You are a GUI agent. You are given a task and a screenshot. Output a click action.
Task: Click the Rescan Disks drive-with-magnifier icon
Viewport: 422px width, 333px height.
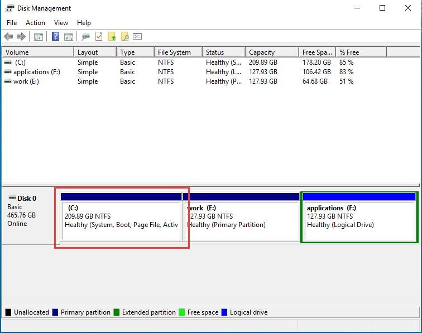click(85, 37)
